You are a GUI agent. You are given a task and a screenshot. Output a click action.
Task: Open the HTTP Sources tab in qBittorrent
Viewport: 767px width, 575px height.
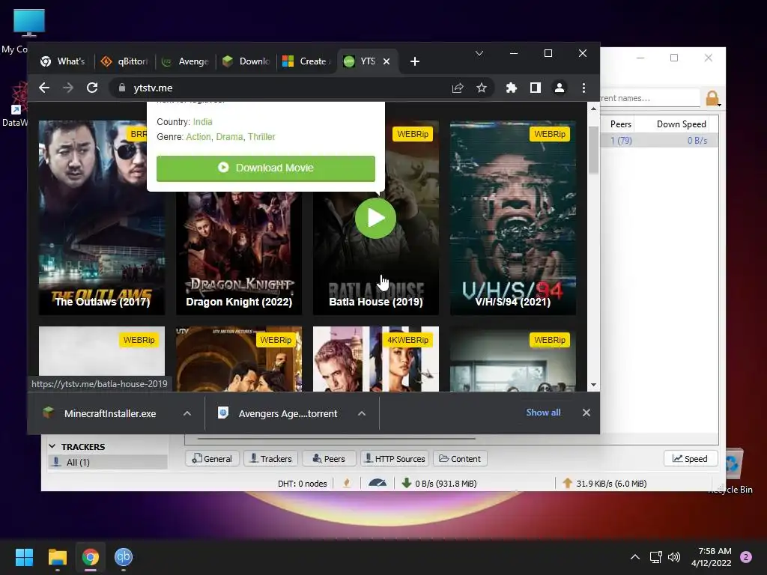[x=395, y=459]
